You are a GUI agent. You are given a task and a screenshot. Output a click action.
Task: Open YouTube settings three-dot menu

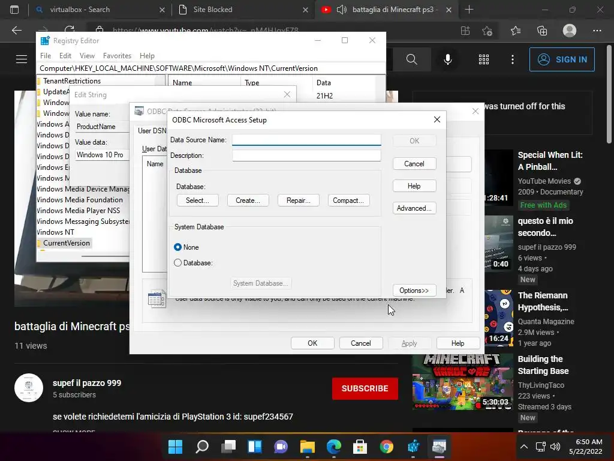coord(513,59)
